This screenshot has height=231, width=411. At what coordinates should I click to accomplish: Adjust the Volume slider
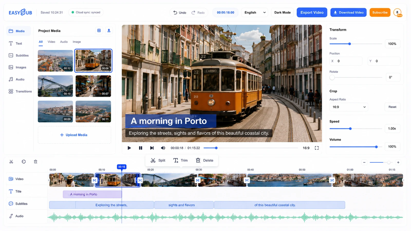(356, 147)
